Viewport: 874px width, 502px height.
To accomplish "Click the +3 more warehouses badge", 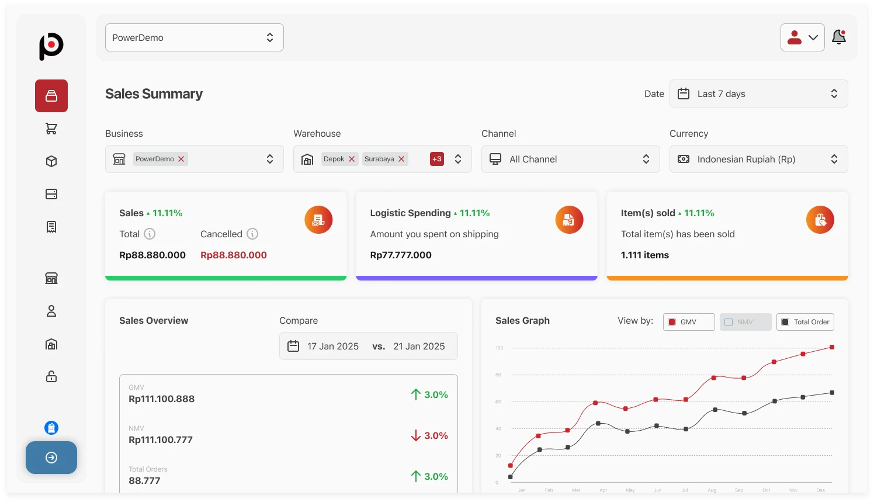I will 437,159.
